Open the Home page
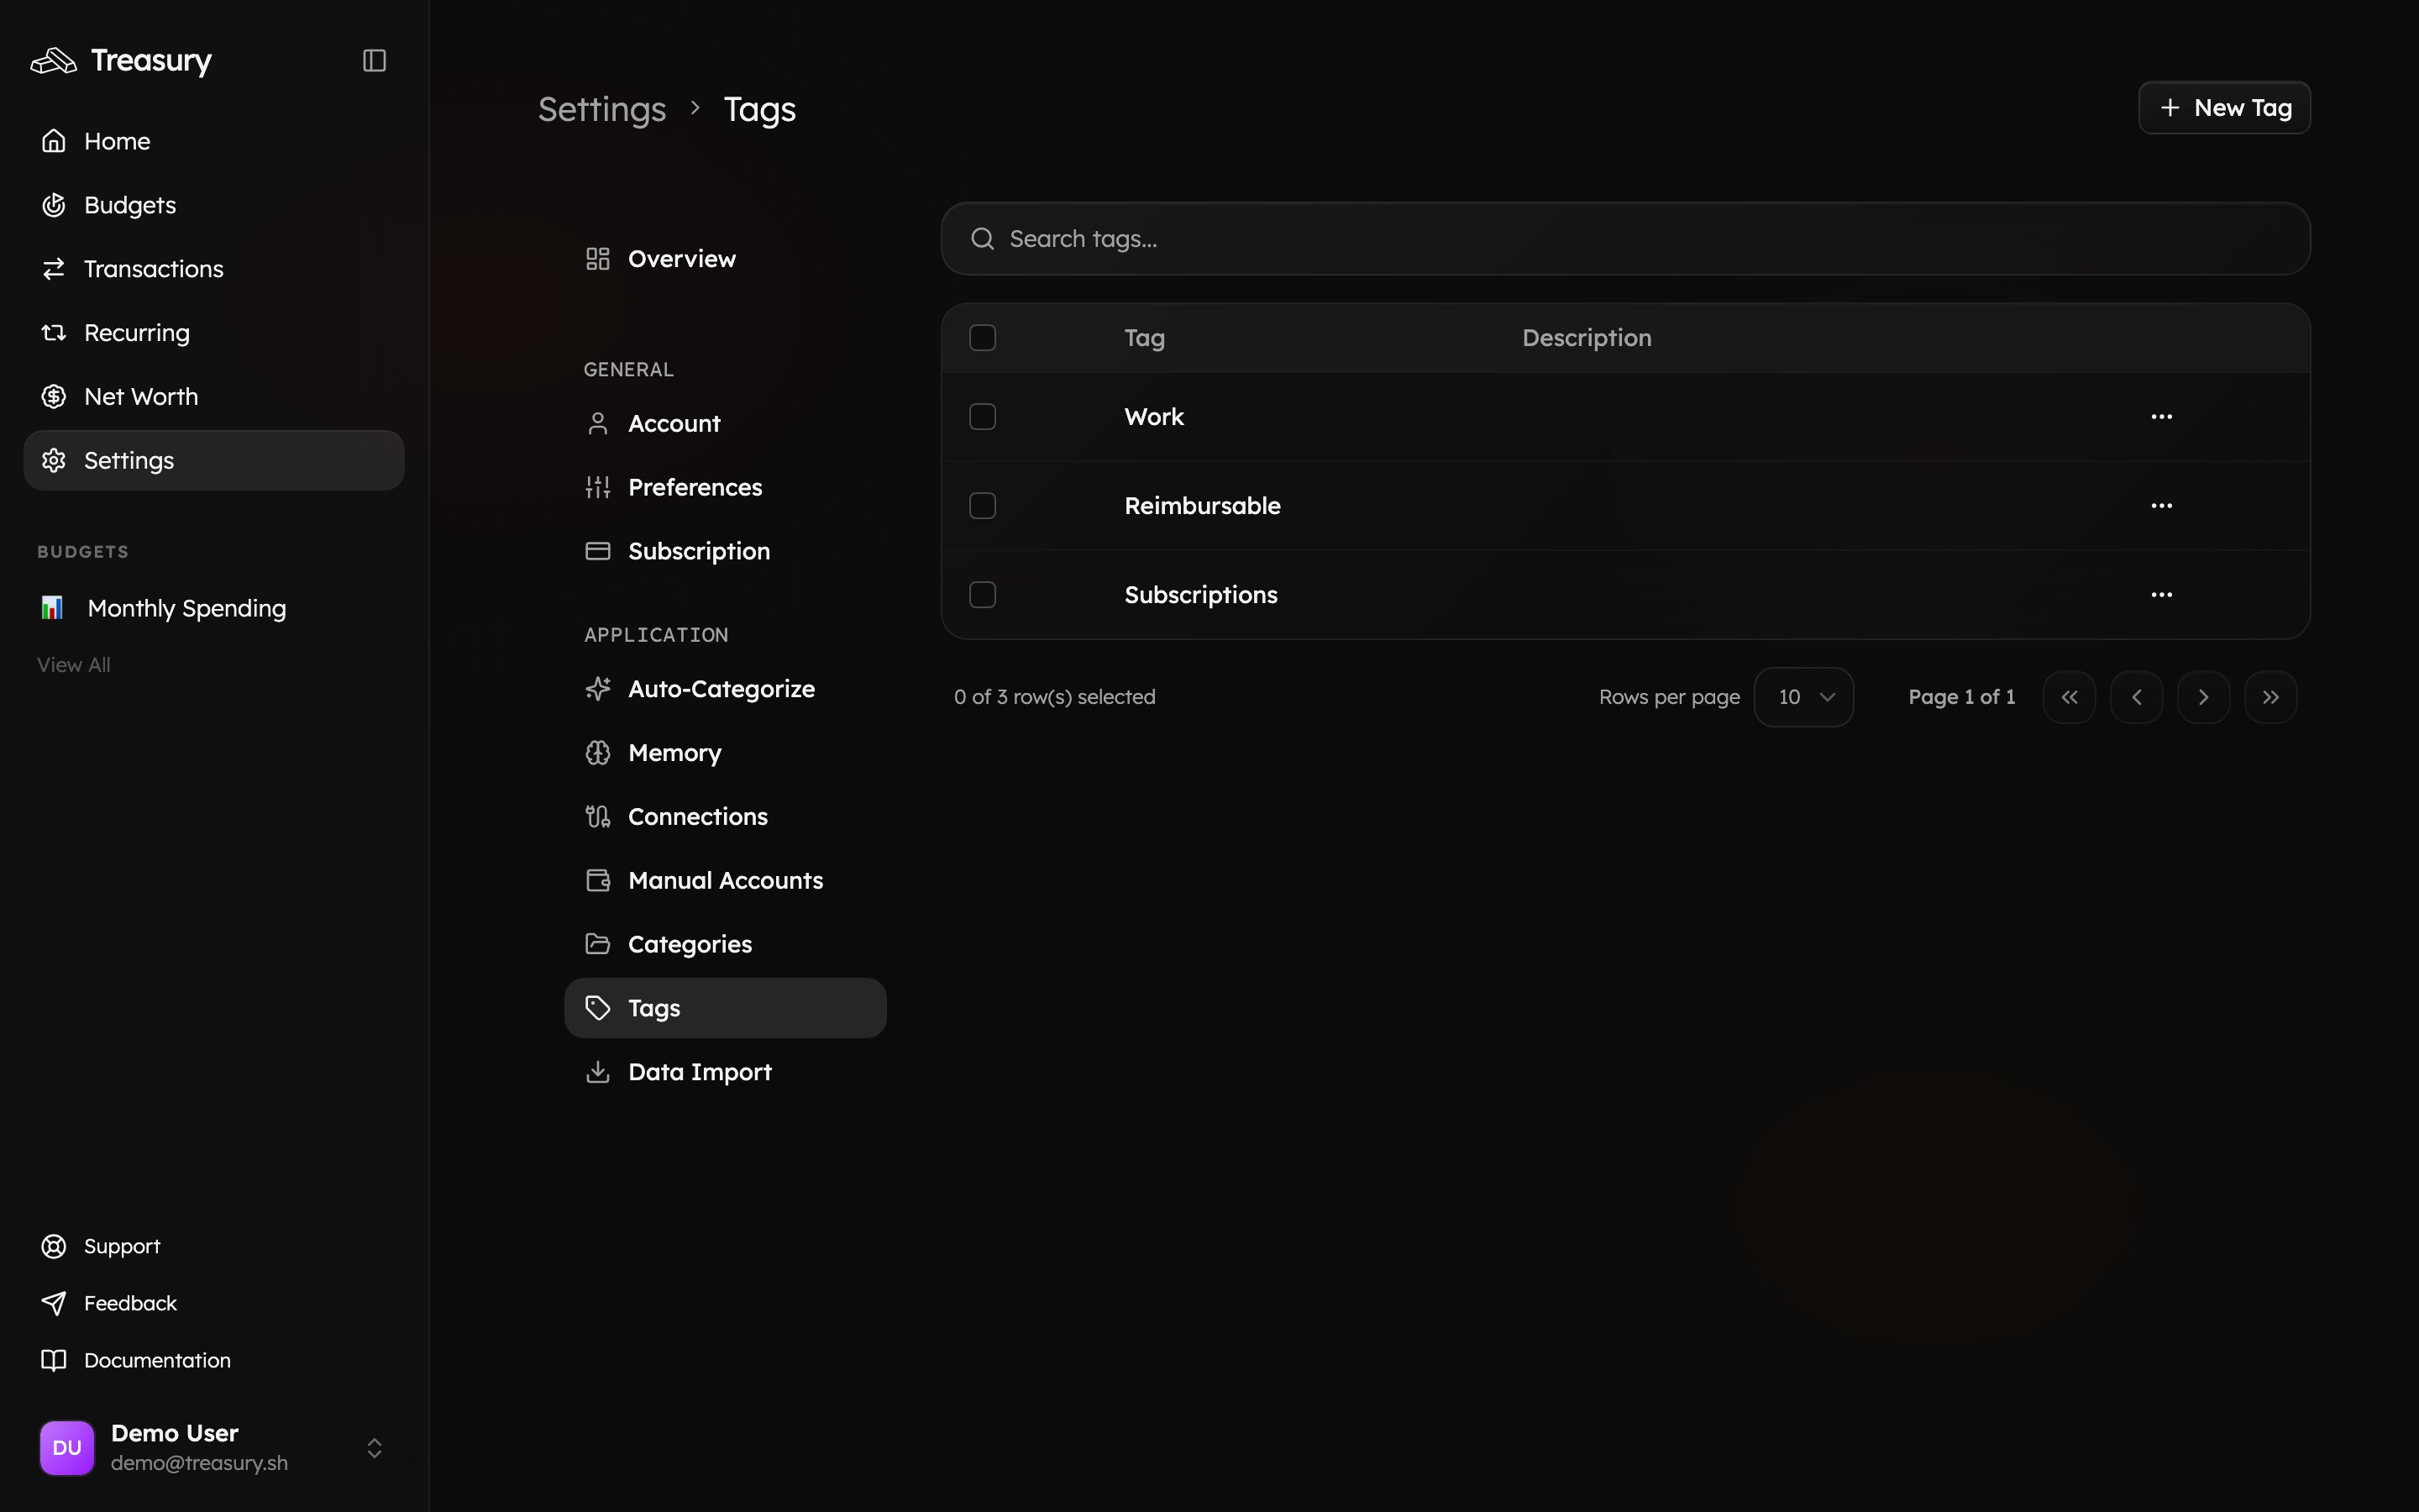 tap(214, 141)
